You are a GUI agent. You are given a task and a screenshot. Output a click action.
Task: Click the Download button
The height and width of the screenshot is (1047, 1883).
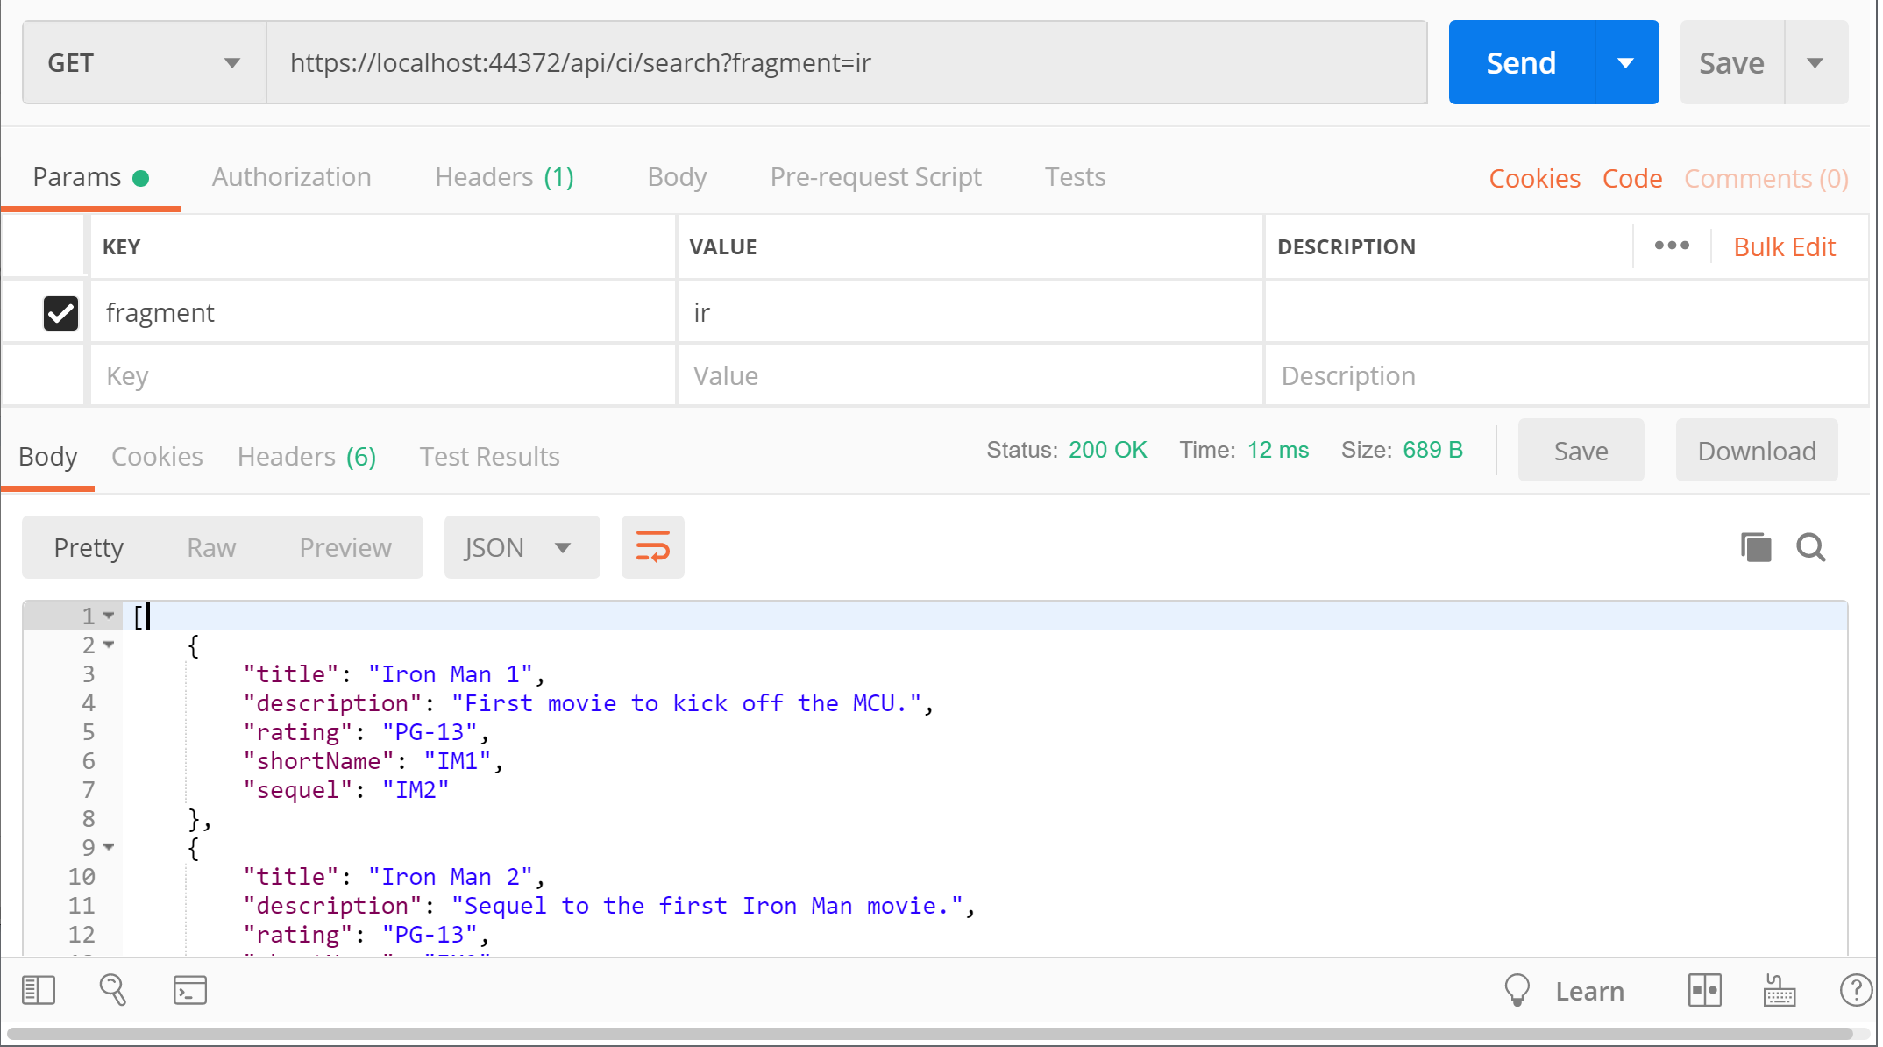click(1757, 450)
